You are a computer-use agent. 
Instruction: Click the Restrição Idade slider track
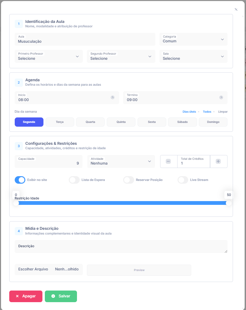click(122, 203)
